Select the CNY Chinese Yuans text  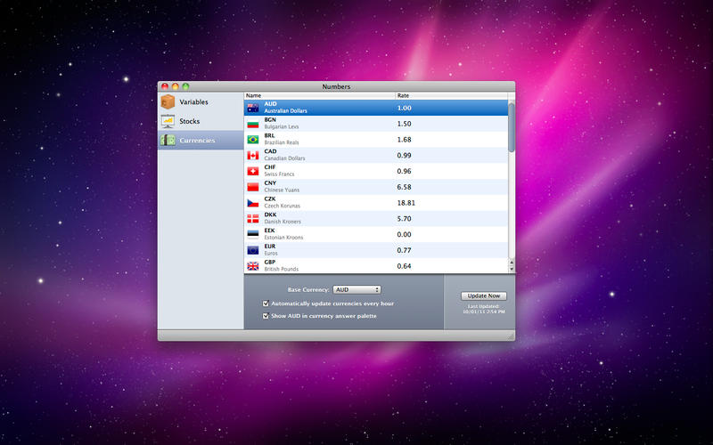click(282, 187)
